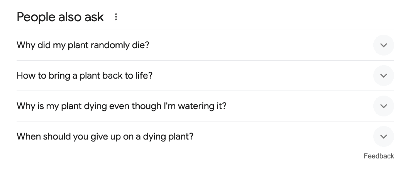Screen dimensions: 413x175
Task: Send Feedback about these questions
Action: click(x=379, y=156)
